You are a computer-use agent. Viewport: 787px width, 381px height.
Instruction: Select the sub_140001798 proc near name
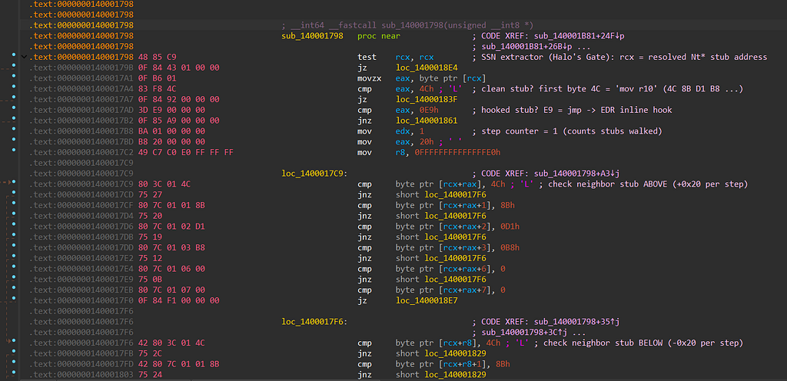pyautogui.click(x=312, y=36)
